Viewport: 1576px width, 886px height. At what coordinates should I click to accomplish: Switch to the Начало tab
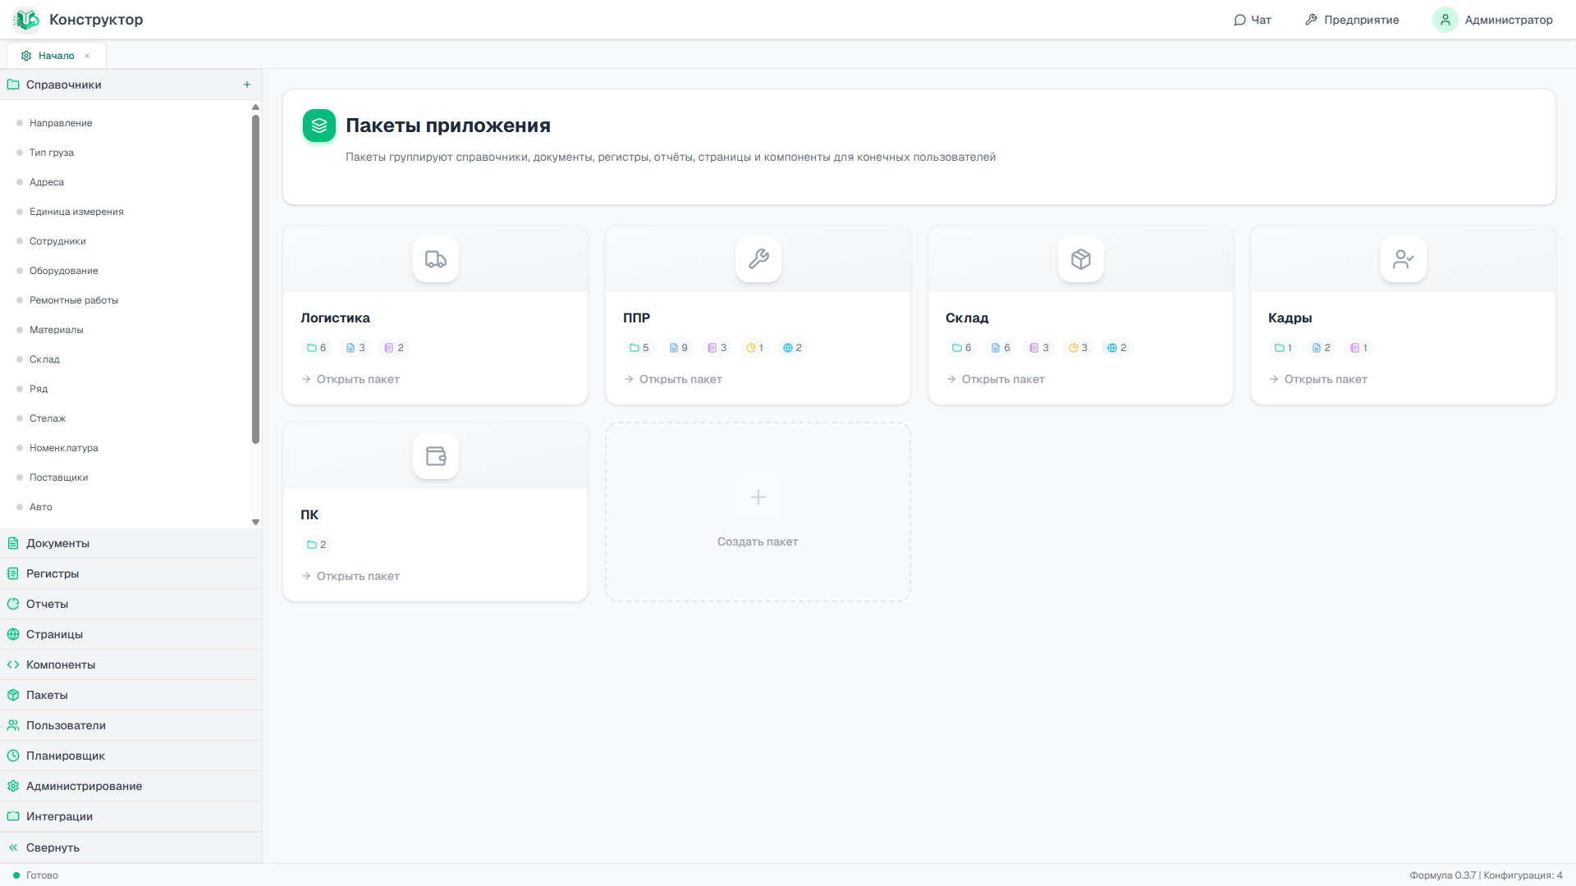pyautogui.click(x=48, y=56)
